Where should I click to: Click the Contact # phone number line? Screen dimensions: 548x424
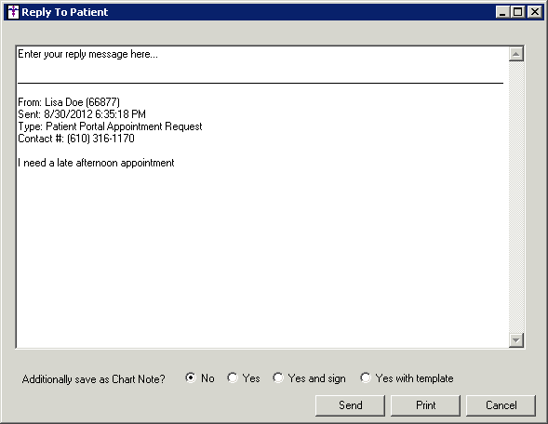(76, 139)
